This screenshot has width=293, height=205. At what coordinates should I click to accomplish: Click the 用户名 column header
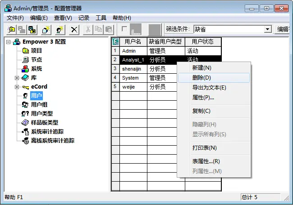tap(133, 42)
